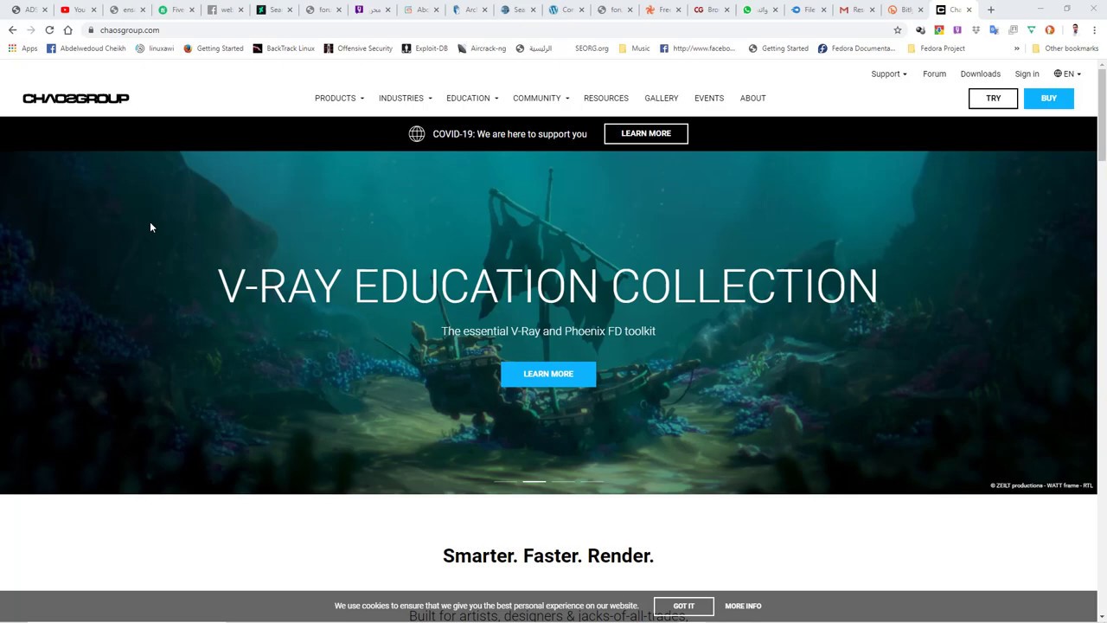The image size is (1107, 623).
Task: Open the Music bookmarks folder
Action: coord(634,48)
